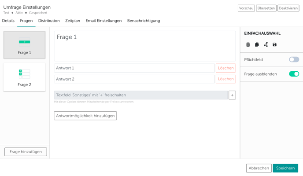303x176 pixels.
Task: Click the Deaktivieren button
Action: coord(288,8)
